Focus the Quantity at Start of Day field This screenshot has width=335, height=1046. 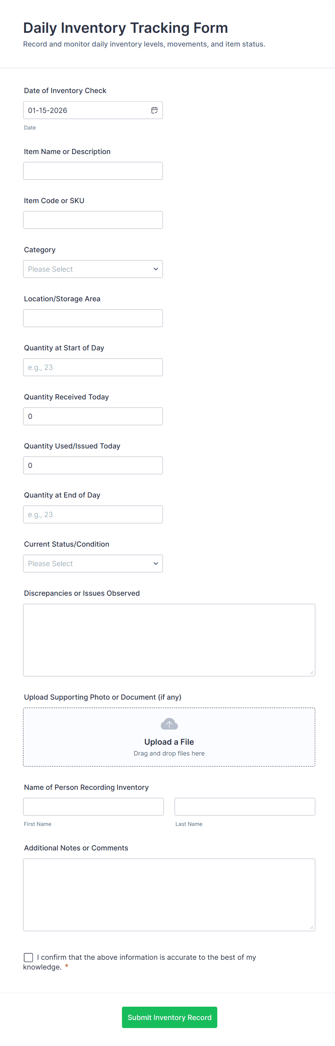pos(93,367)
